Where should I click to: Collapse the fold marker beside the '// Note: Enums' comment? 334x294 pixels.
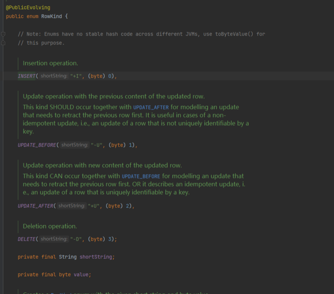pos(3,34)
